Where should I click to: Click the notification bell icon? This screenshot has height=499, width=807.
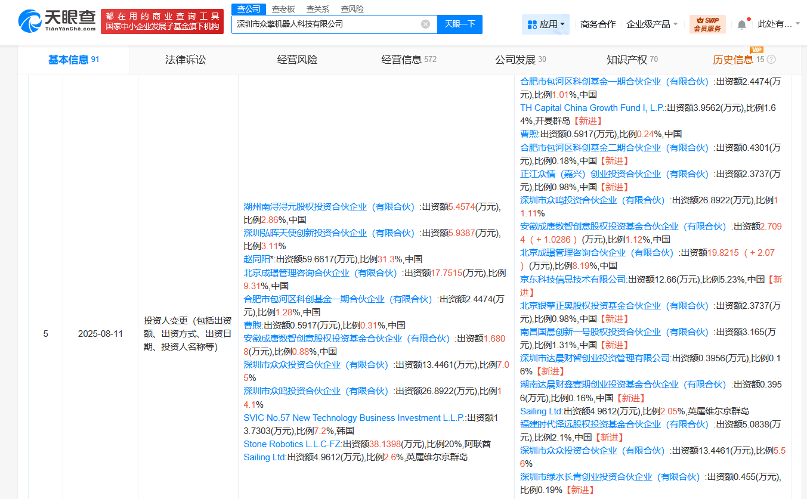pyautogui.click(x=741, y=23)
